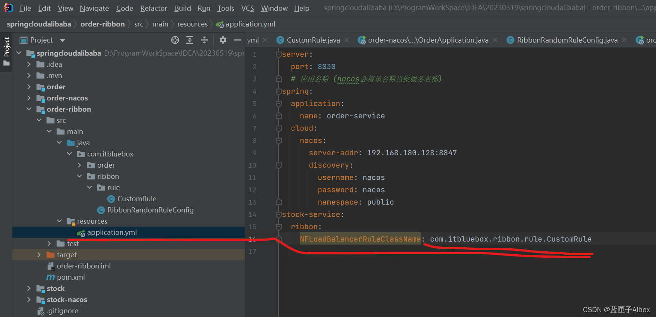Image resolution: width=656 pixels, height=317 pixels.
Task: Open the File menu
Action: click(25, 8)
